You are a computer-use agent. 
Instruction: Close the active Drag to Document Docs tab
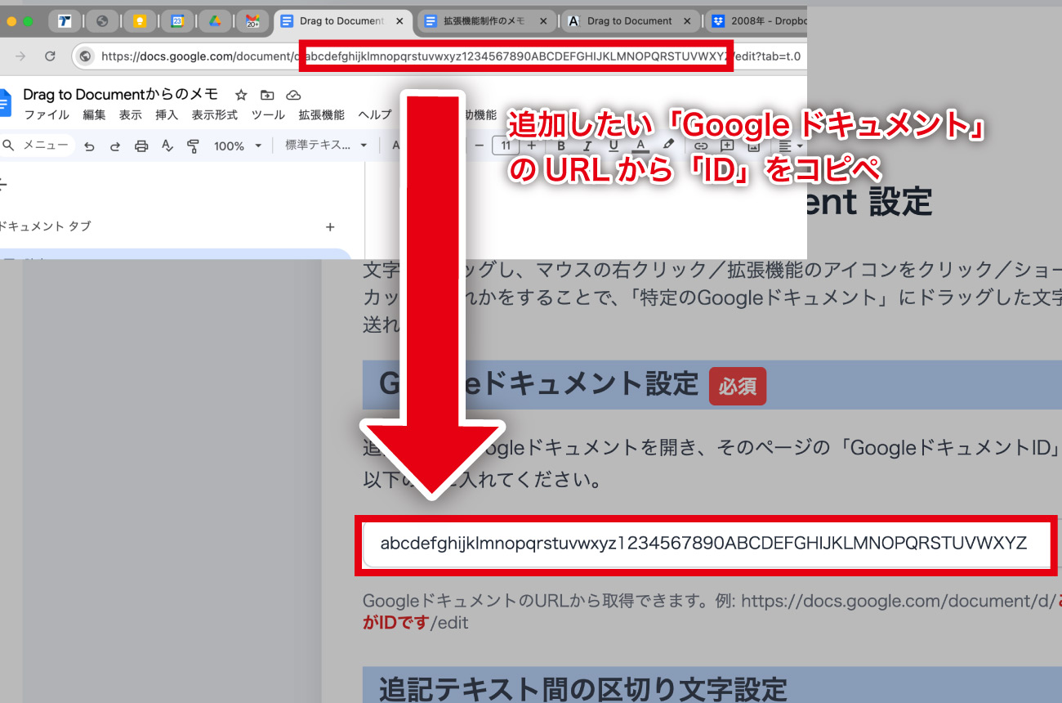coord(399,21)
